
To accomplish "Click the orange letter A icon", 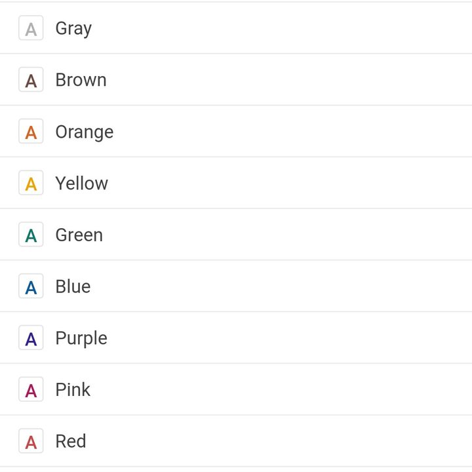I will [x=31, y=131].
